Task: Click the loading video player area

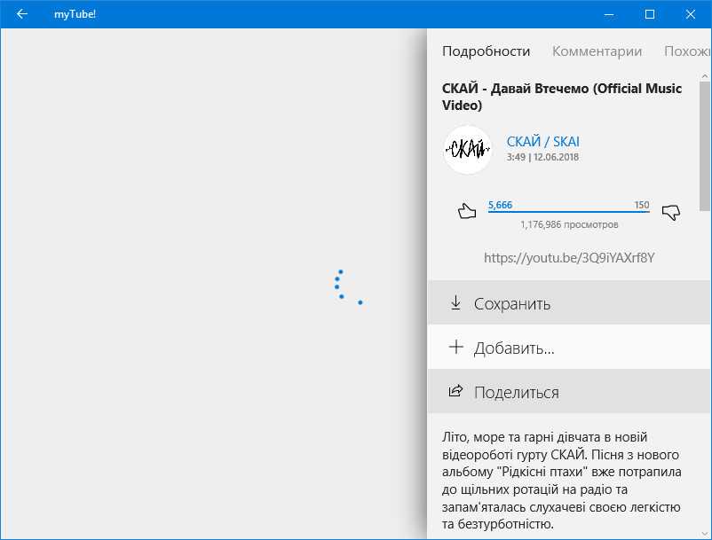Action: [213, 284]
